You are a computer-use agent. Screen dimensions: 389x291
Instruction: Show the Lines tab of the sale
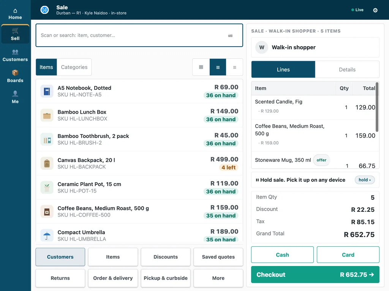[283, 70]
